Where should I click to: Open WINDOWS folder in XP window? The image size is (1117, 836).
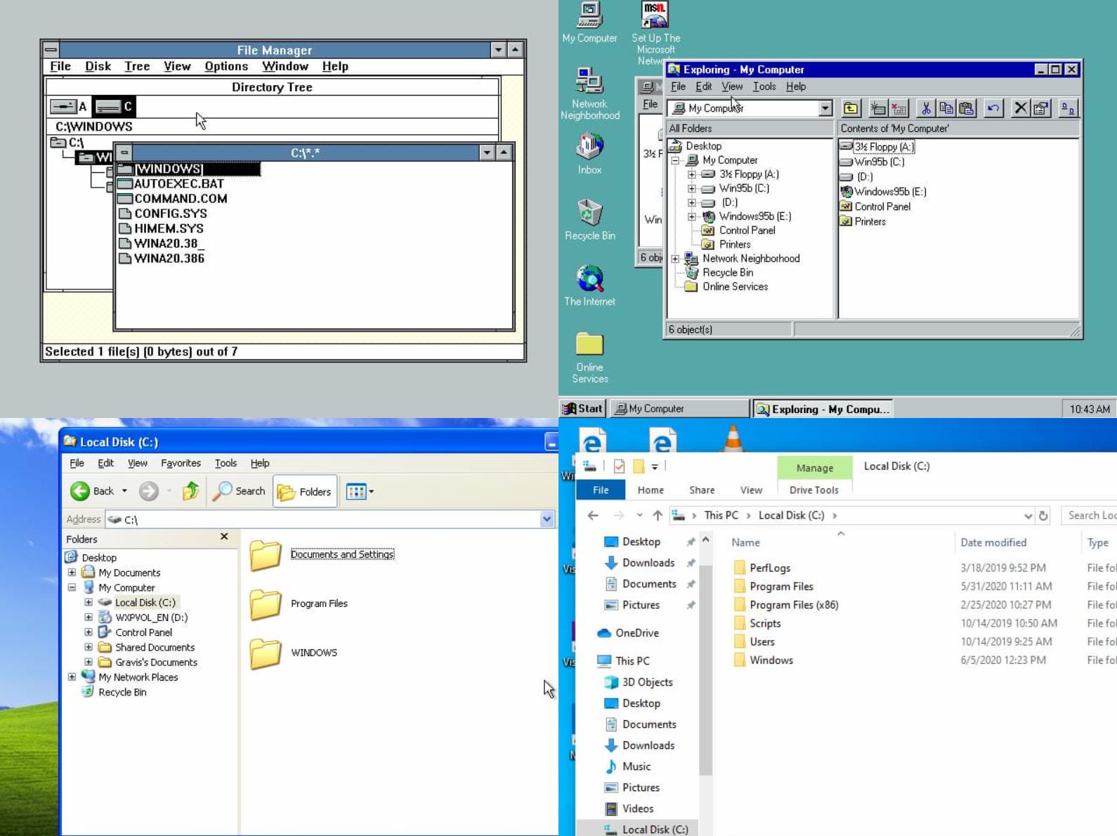pos(293,653)
